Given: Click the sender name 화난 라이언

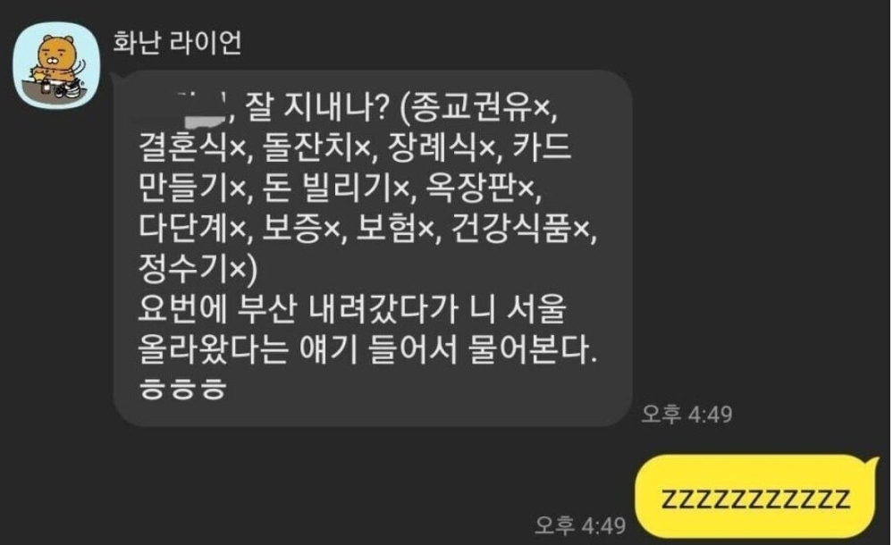Looking at the screenshot, I should pos(177,43).
